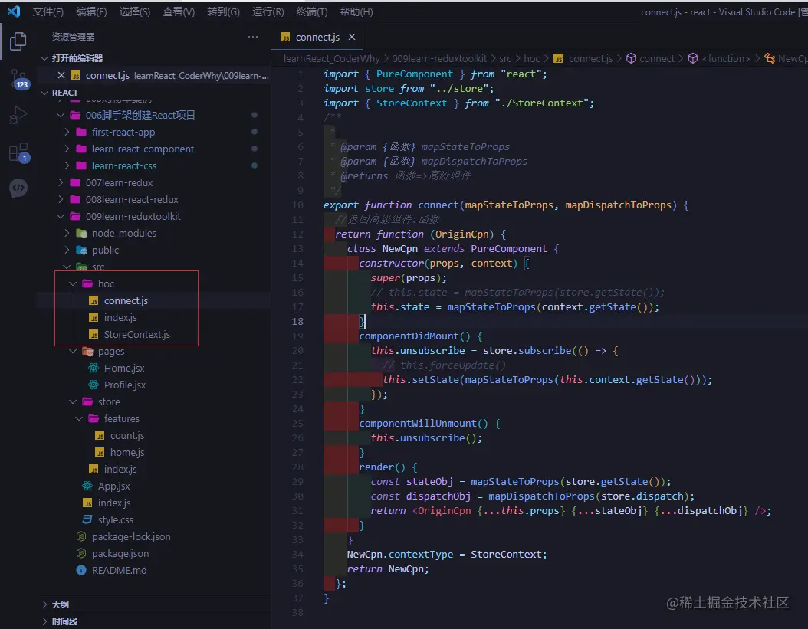Open 终端(T) menu
The width and height of the screenshot is (808, 629).
(312, 11)
